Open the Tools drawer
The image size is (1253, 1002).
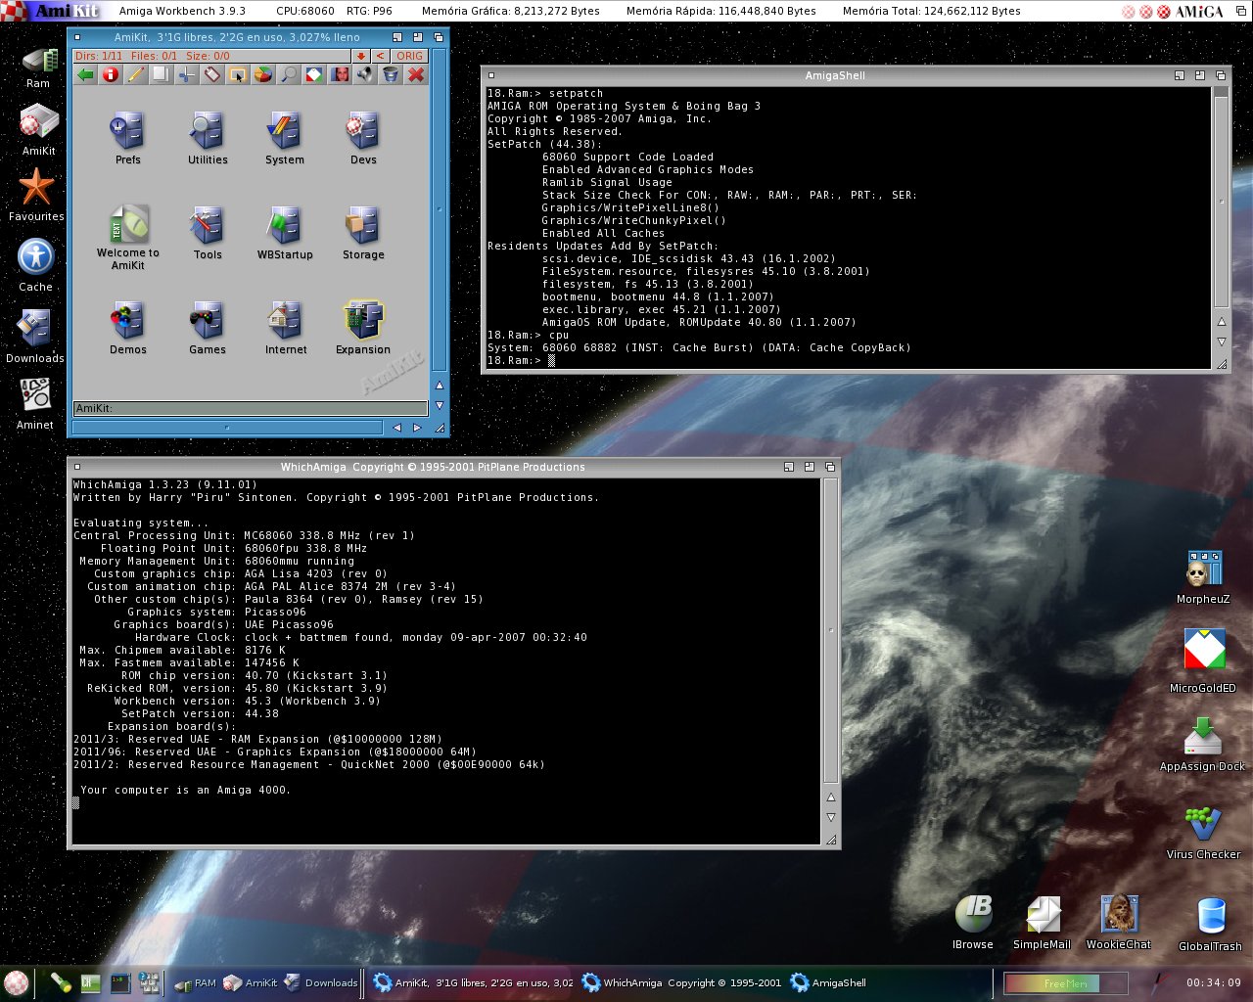click(208, 233)
